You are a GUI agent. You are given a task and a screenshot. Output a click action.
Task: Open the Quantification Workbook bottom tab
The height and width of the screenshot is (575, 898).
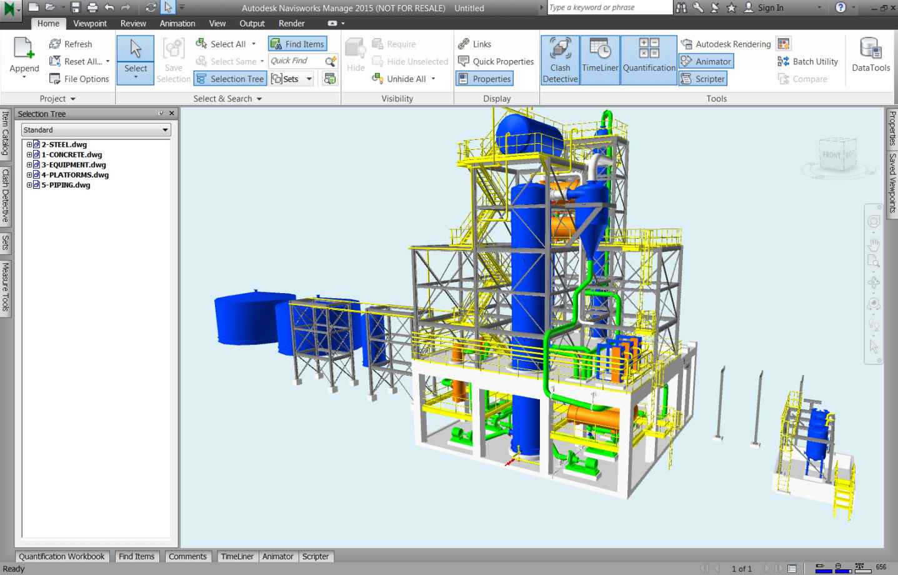coord(62,556)
